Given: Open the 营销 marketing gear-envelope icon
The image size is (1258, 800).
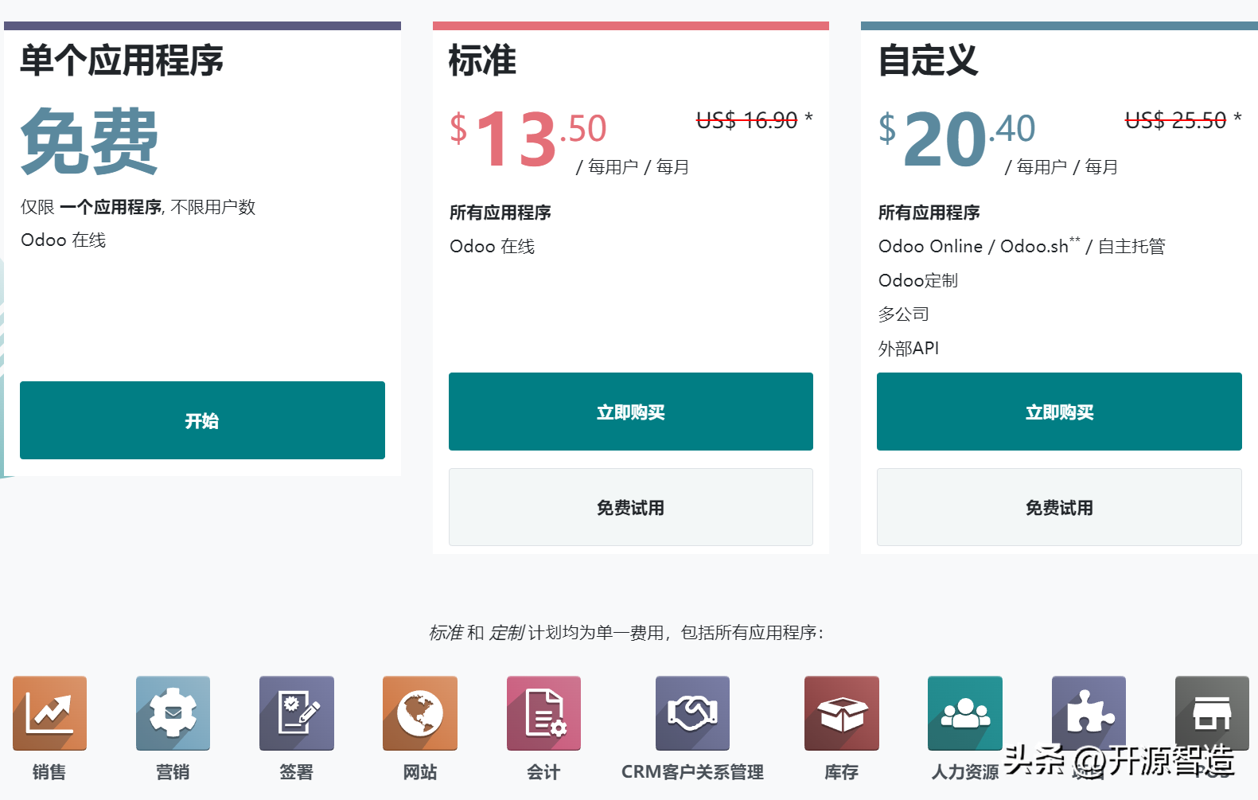Looking at the screenshot, I should [173, 713].
